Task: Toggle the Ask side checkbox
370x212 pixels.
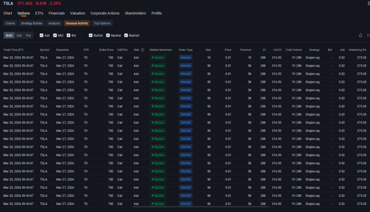Action: point(41,35)
